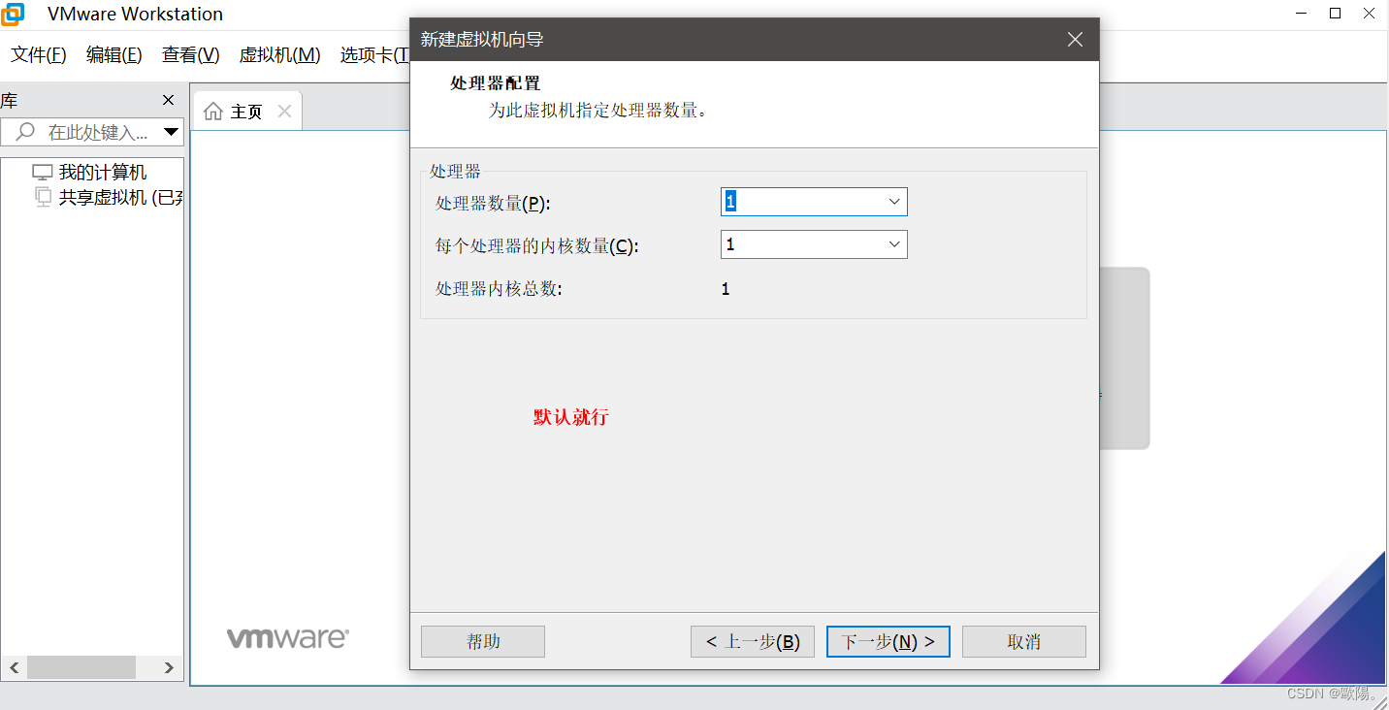Click the 处理器配置 heading text

click(x=496, y=83)
